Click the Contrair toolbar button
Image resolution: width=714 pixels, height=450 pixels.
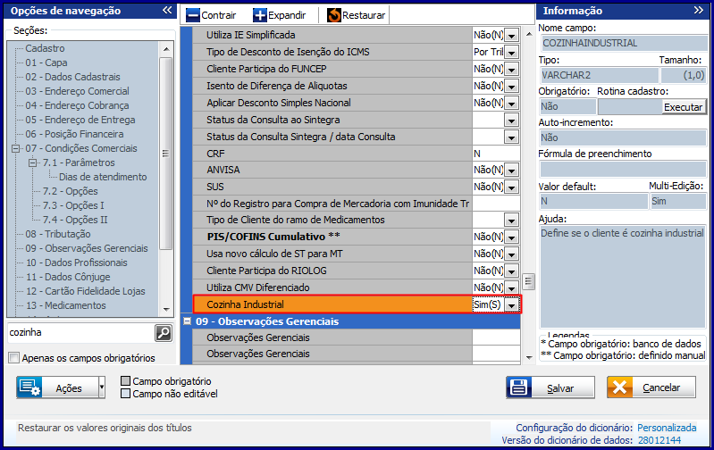click(x=212, y=15)
